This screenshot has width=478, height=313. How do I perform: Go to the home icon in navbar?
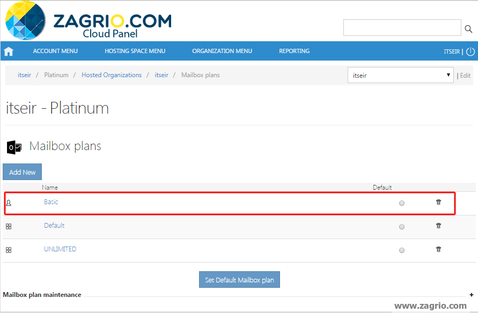9,51
